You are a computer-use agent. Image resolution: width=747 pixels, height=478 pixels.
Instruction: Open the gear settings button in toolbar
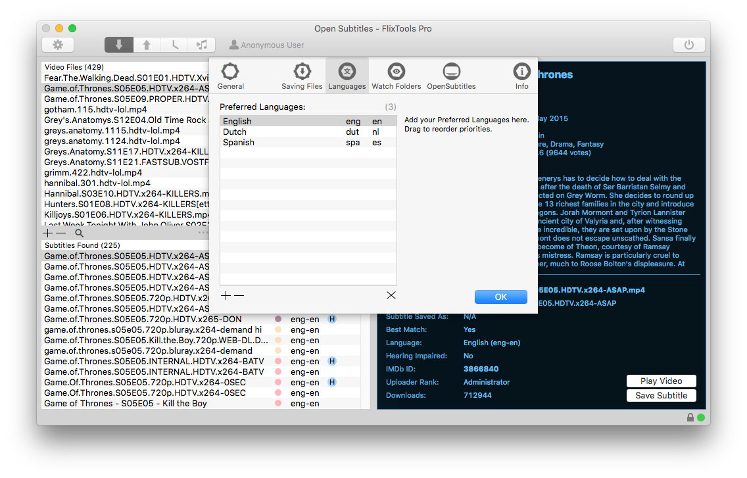coord(58,45)
